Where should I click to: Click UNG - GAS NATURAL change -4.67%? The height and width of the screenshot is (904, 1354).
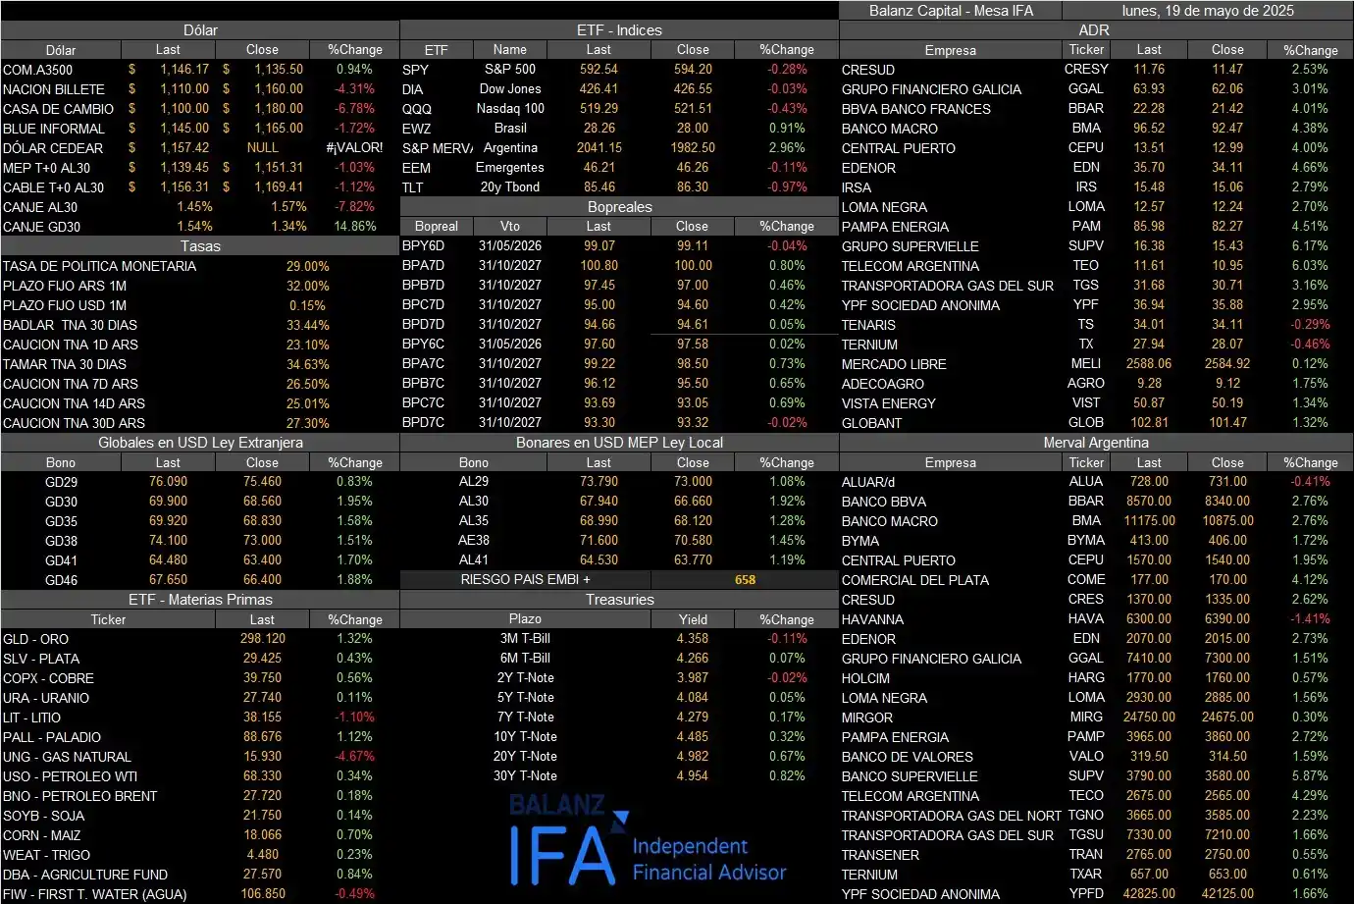[x=354, y=757]
